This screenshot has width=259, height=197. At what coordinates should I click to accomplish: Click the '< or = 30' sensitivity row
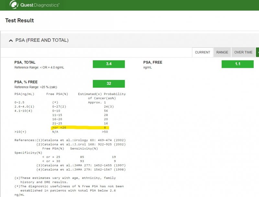point(79,161)
